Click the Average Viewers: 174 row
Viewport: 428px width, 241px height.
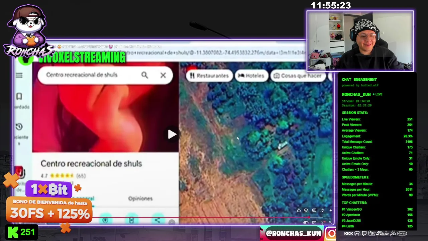click(377, 131)
